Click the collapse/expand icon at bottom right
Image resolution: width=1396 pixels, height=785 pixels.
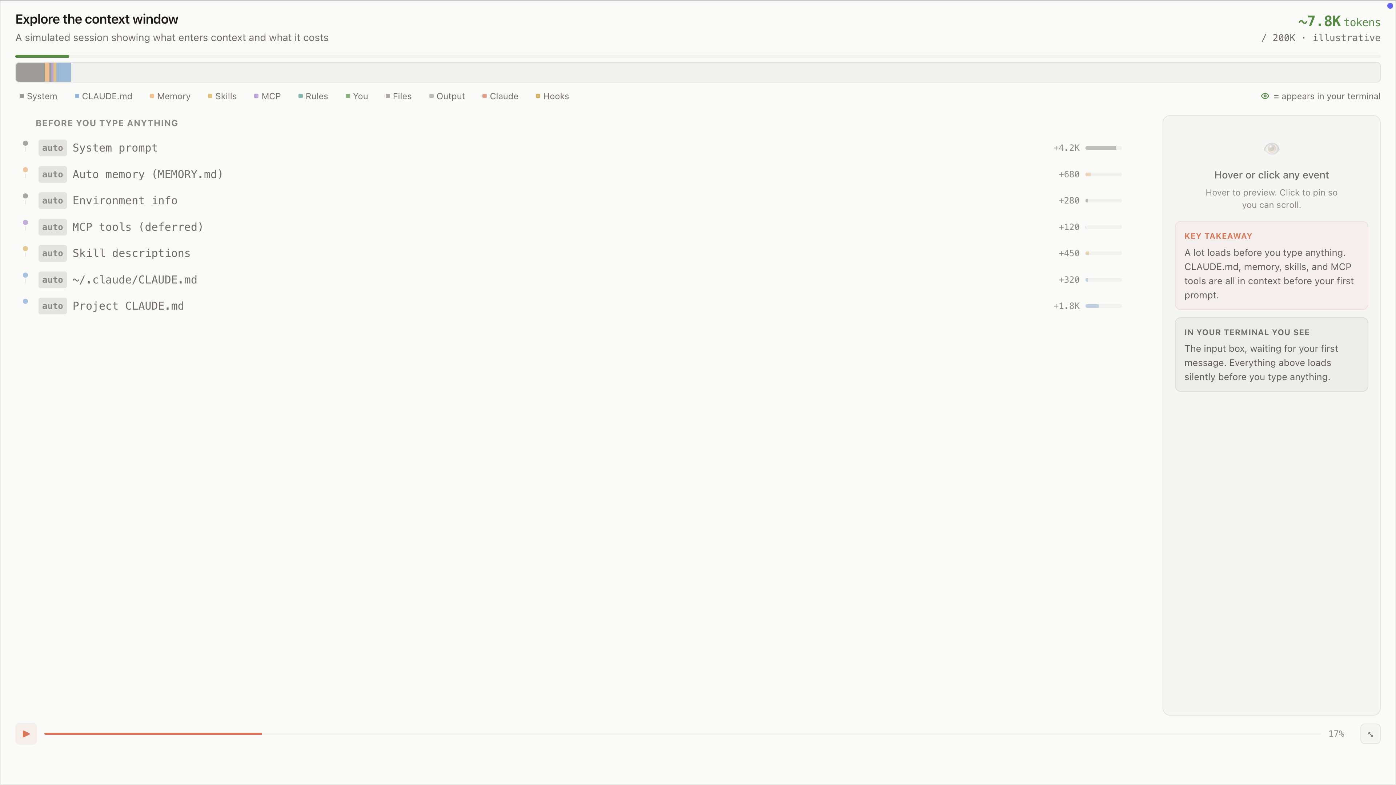(1370, 734)
